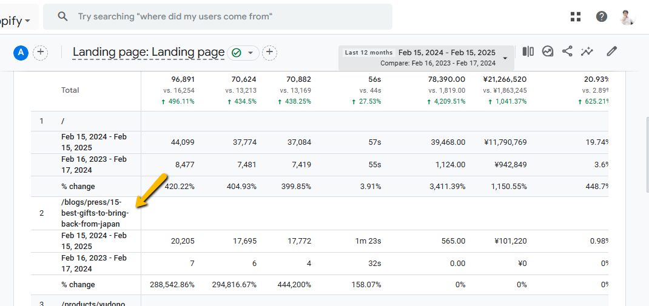
Task: Click the search magnifier icon
Action: click(62, 16)
